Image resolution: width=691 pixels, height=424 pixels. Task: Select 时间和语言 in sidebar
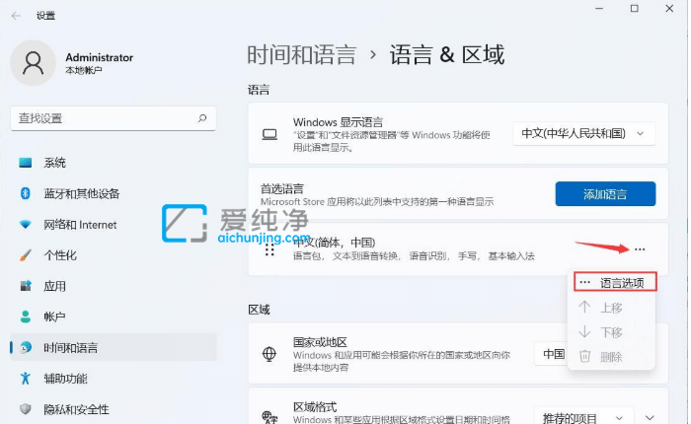click(x=114, y=347)
